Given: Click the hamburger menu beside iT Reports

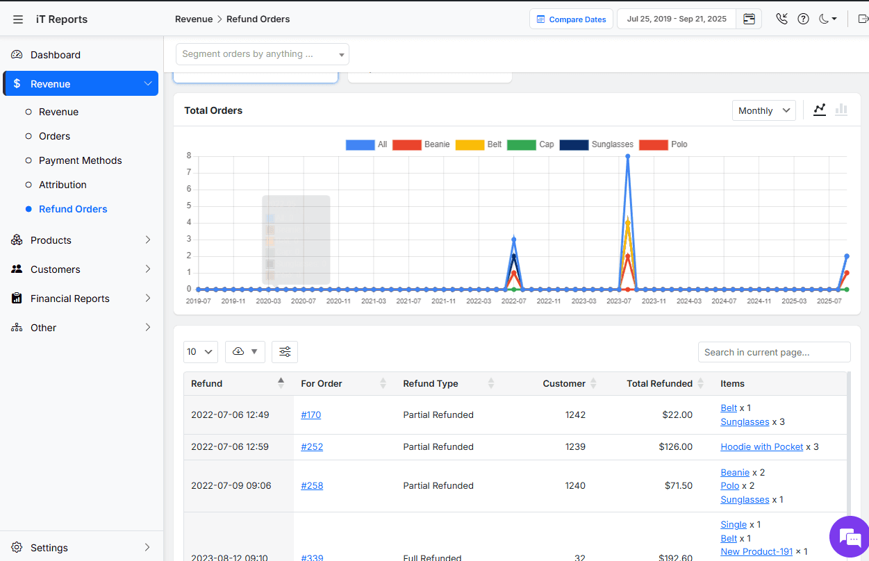Looking at the screenshot, I should click(x=18, y=19).
